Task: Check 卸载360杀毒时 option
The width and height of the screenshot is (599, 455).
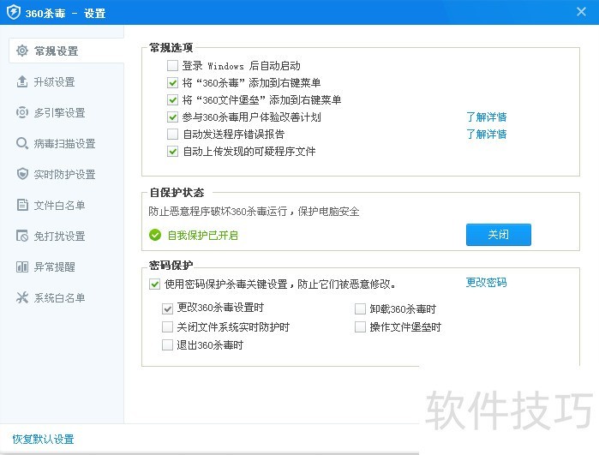Action: (x=360, y=308)
